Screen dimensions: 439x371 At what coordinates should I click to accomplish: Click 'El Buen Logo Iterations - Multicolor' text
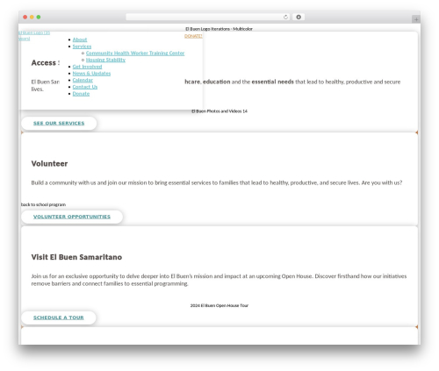[x=219, y=29]
